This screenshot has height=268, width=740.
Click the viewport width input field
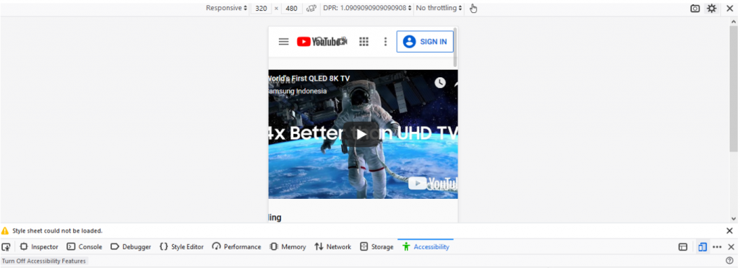261,8
